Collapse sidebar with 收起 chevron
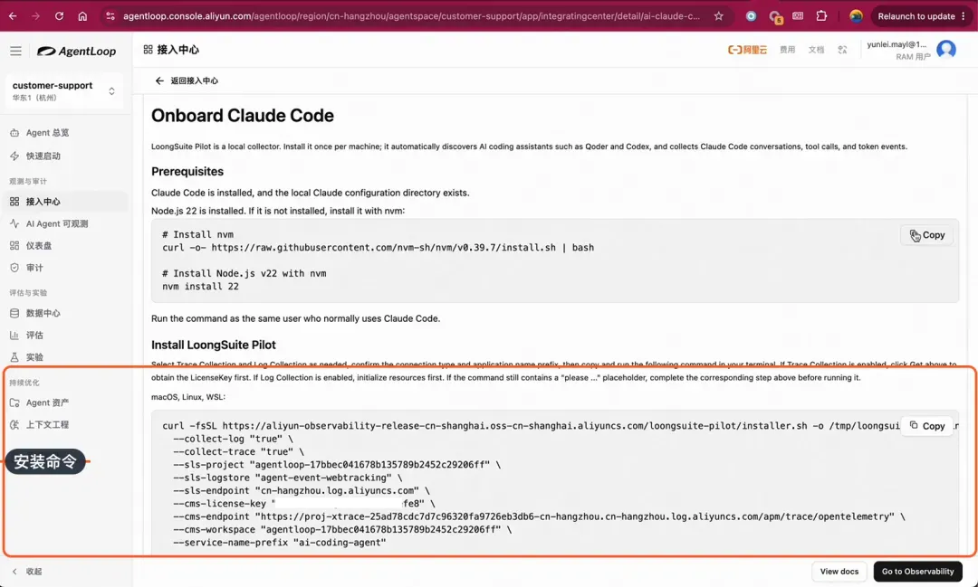Screen dimensions: 978x587 pyautogui.click(x=27, y=572)
